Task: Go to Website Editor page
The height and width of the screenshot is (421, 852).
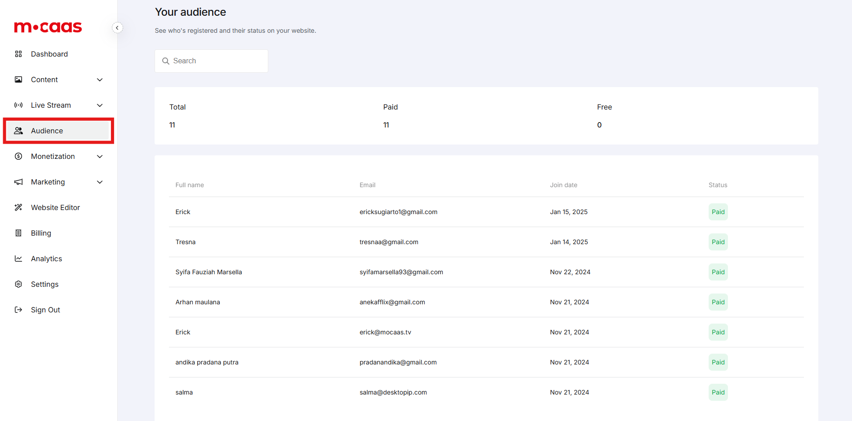Action: click(x=55, y=207)
